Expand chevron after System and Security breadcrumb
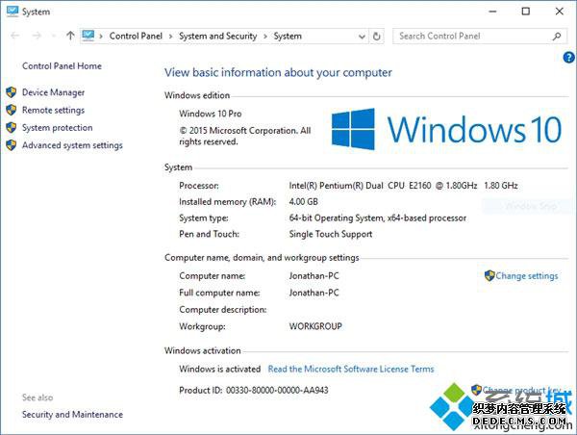 tap(265, 37)
